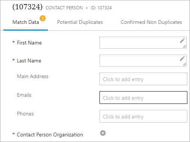Viewport: 190px width, 142px height.
Task: Click the resize handle of First Name box
Action: point(184,46)
